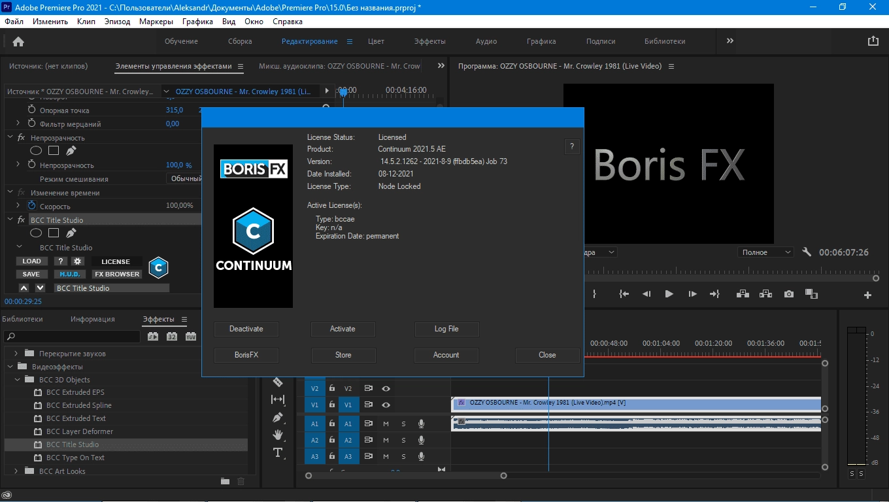Click the Go to In point button
Image resolution: width=889 pixels, height=502 pixels.
pyautogui.click(x=624, y=294)
